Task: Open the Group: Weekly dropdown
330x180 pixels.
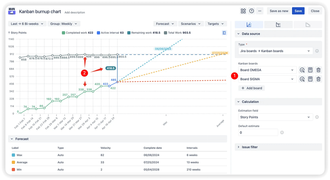Action: tap(64, 24)
